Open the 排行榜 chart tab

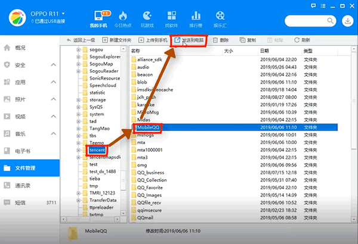196,19
